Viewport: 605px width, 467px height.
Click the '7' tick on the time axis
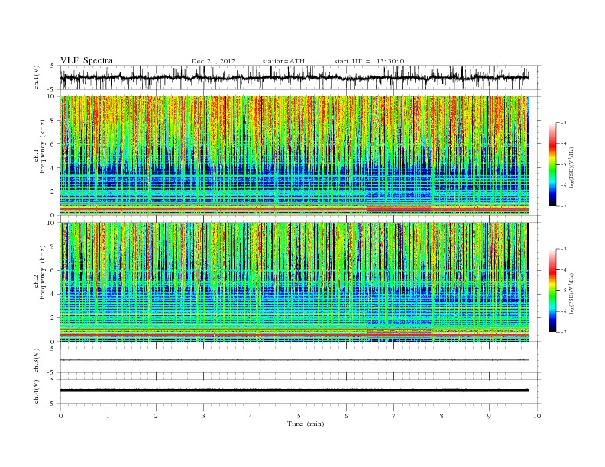coord(394,416)
